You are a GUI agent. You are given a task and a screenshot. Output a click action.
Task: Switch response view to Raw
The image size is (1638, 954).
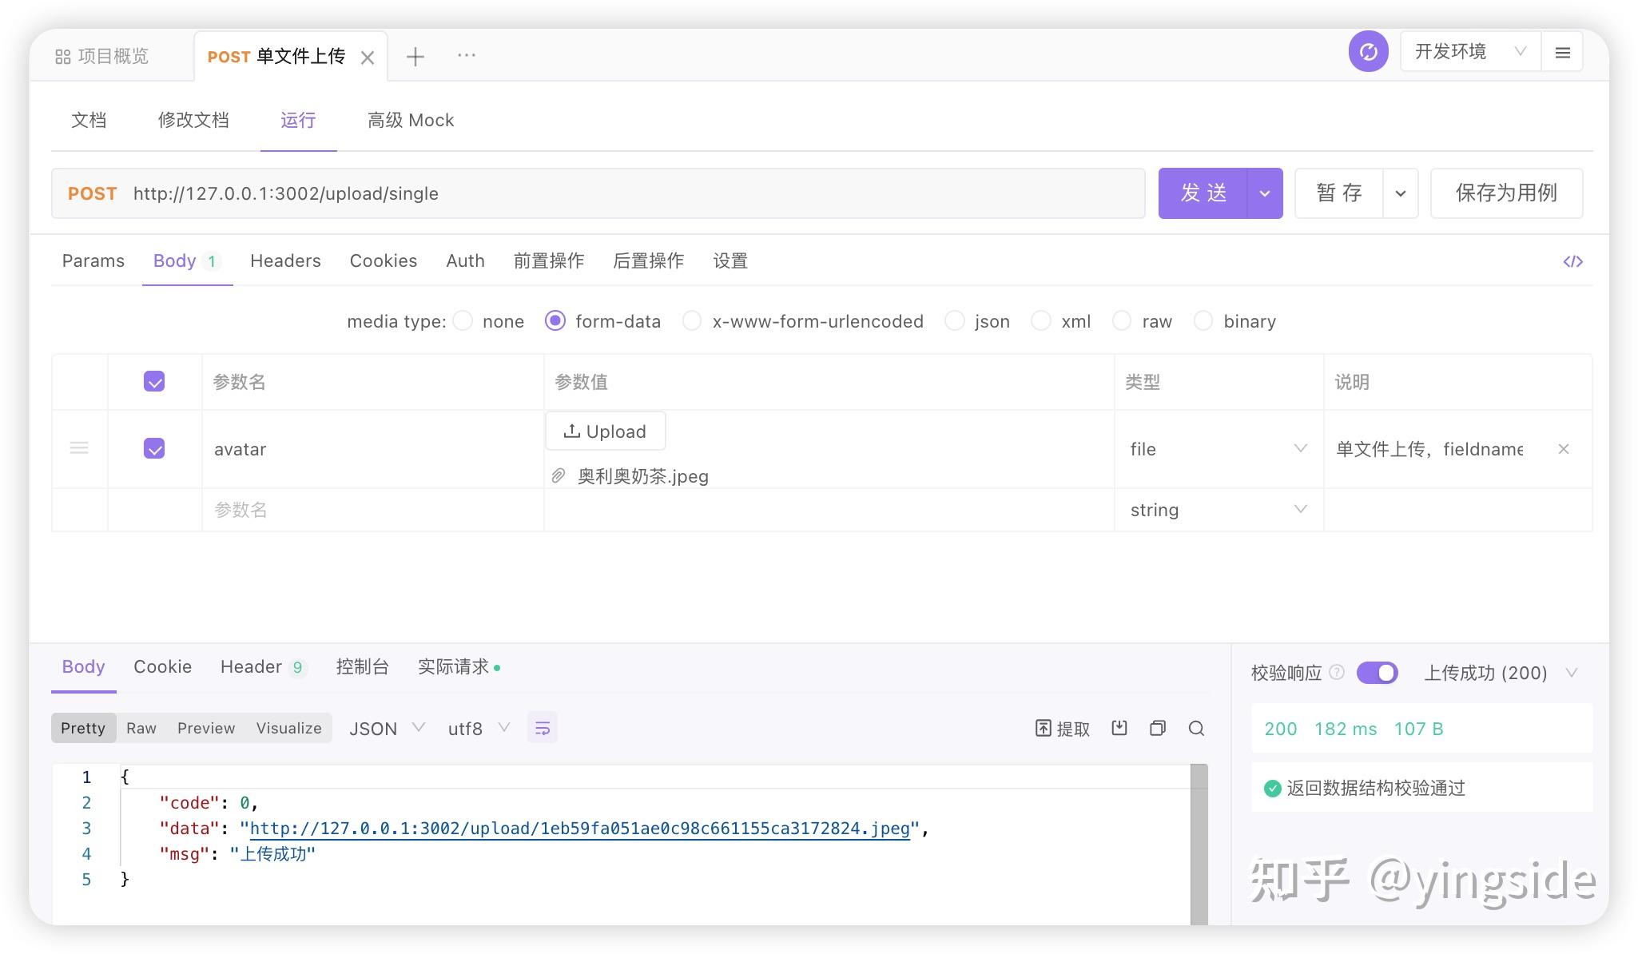point(141,728)
